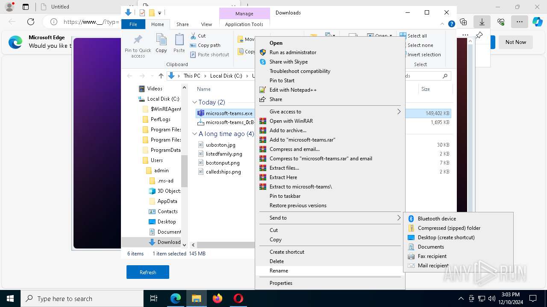Click the blue Refresh button

click(x=148, y=272)
